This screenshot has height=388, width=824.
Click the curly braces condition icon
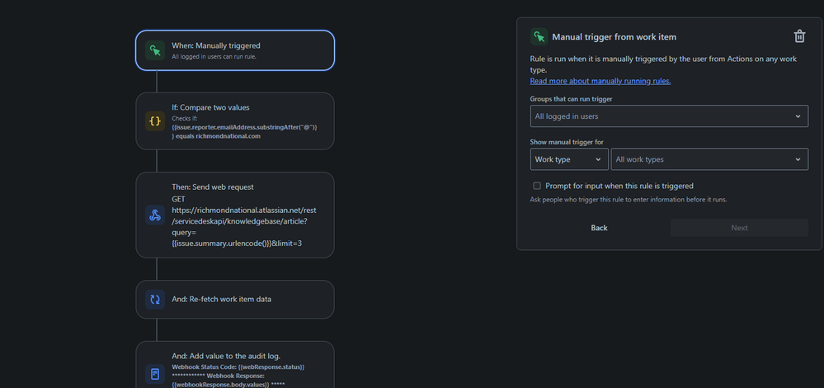click(x=155, y=121)
